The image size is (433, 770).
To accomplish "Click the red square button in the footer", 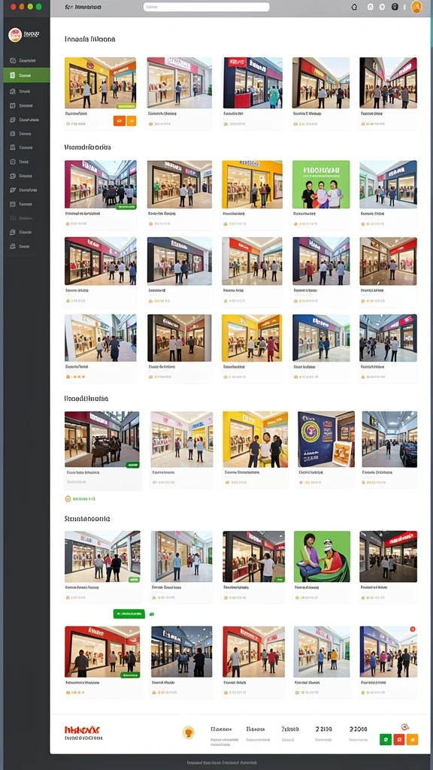I will [x=399, y=739].
